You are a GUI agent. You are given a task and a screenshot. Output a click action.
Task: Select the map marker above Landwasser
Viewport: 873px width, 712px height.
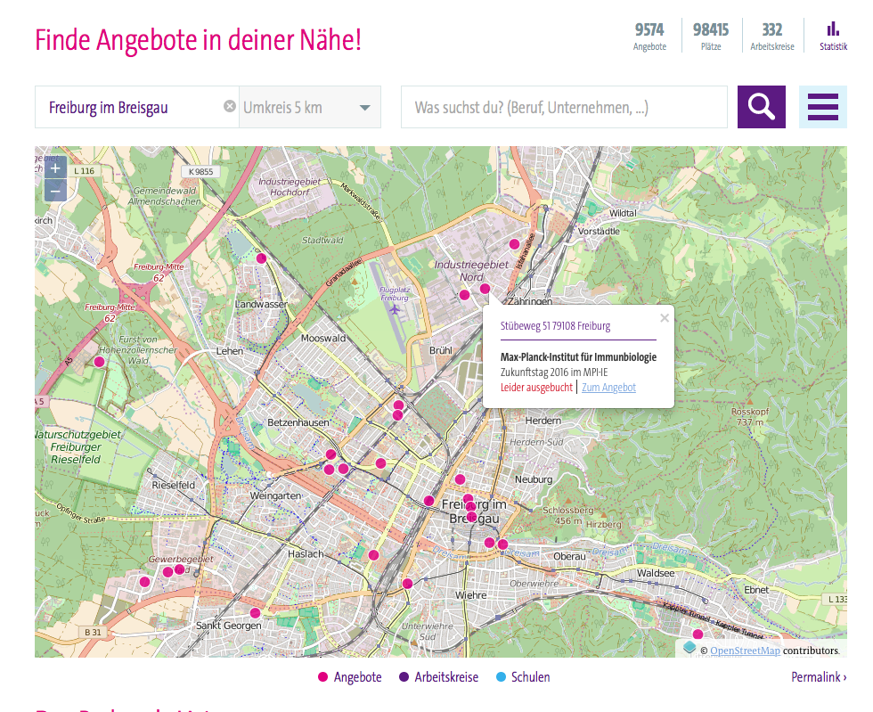[x=261, y=258]
